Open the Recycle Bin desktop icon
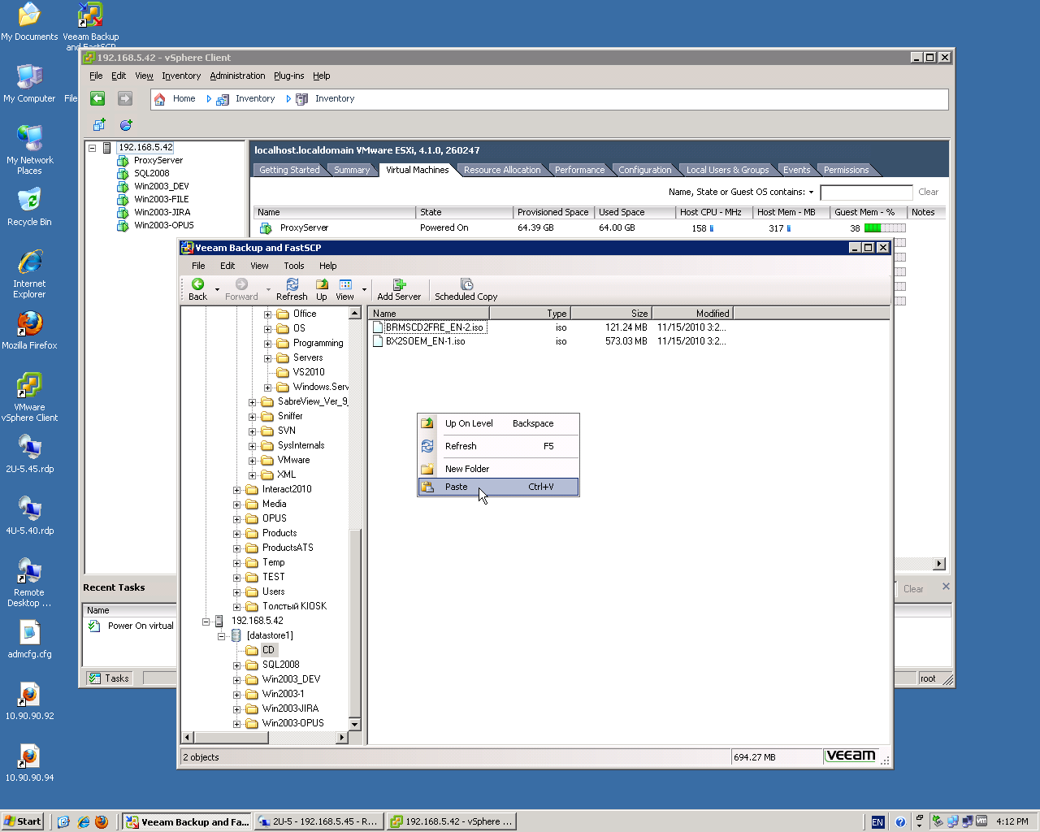 [x=29, y=200]
